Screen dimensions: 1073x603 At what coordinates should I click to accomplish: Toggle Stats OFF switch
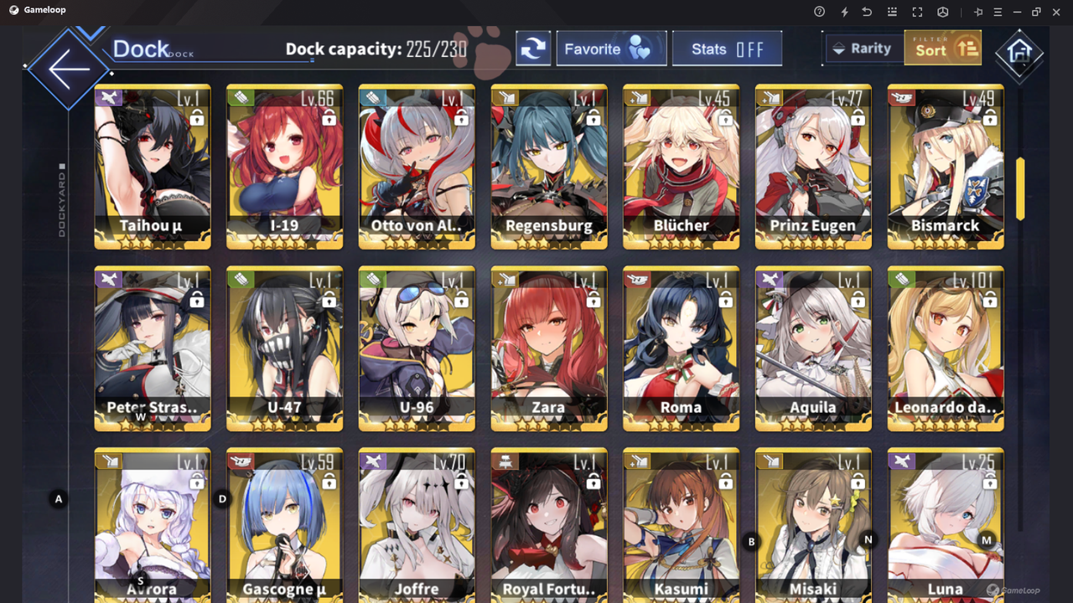(727, 49)
